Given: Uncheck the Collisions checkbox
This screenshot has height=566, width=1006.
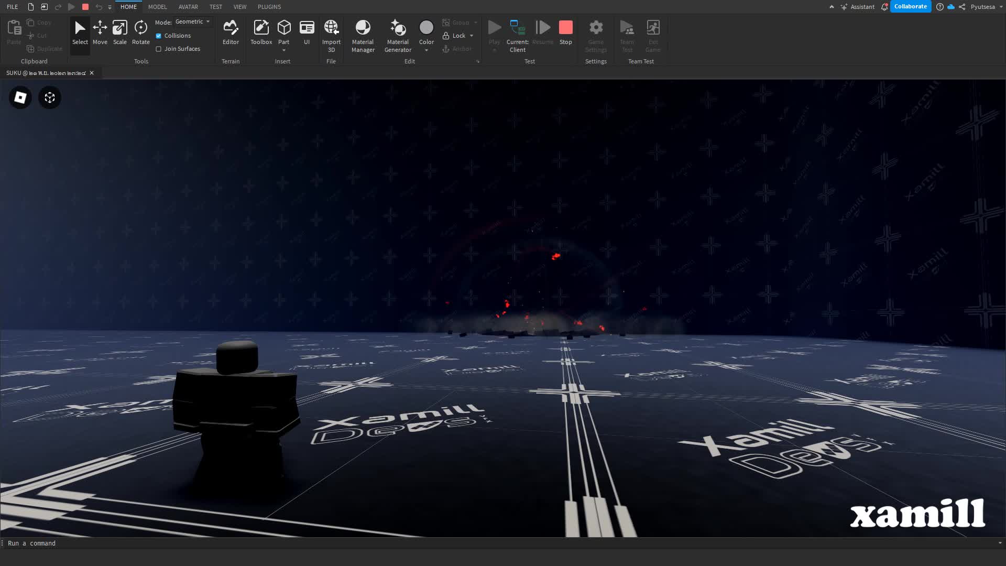Looking at the screenshot, I should [x=159, y=36].
